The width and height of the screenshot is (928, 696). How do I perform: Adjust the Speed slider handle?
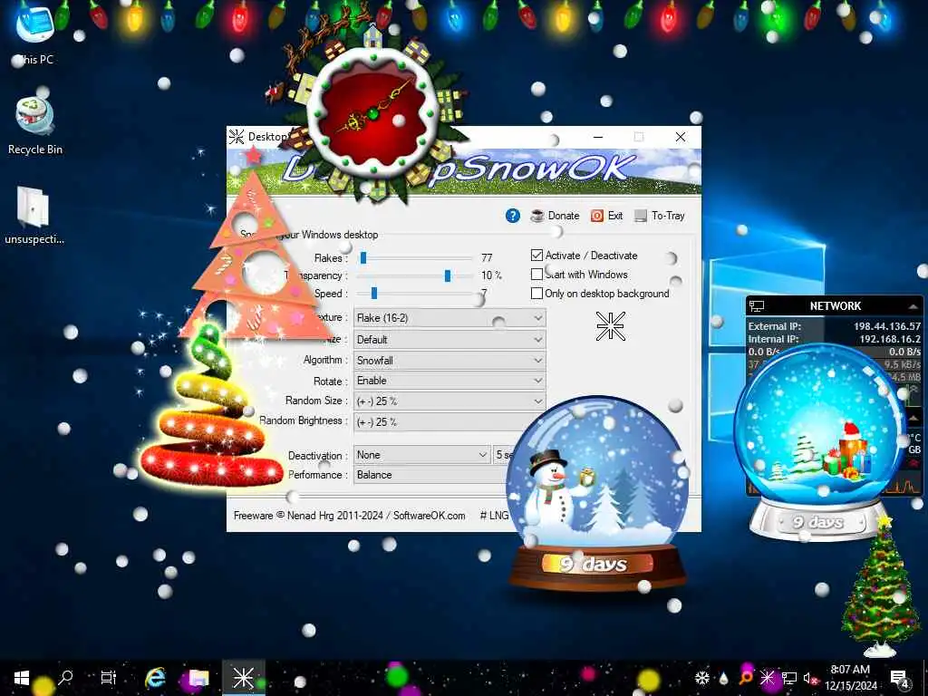[x=374, y=293]
